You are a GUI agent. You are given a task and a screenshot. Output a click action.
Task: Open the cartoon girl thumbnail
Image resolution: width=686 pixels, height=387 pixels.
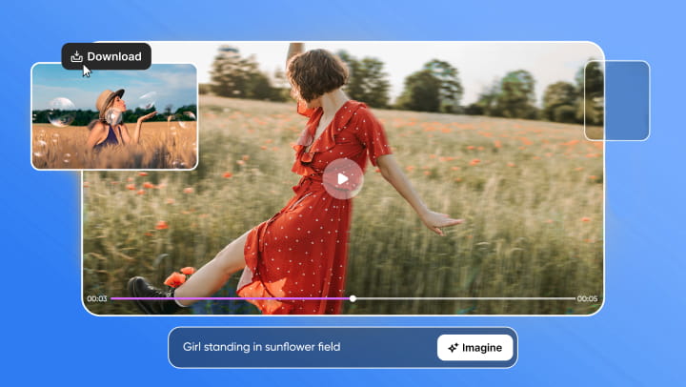[114, 116]
